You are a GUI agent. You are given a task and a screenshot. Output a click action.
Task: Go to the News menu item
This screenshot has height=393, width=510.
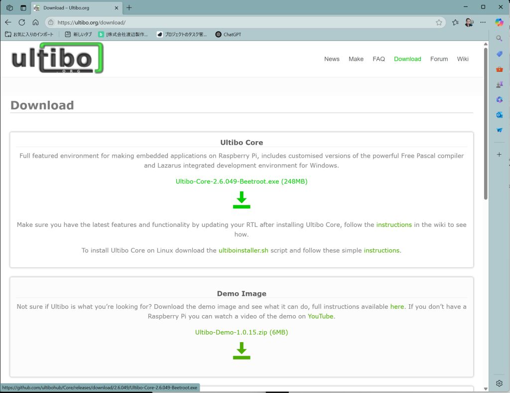(332, 59)
